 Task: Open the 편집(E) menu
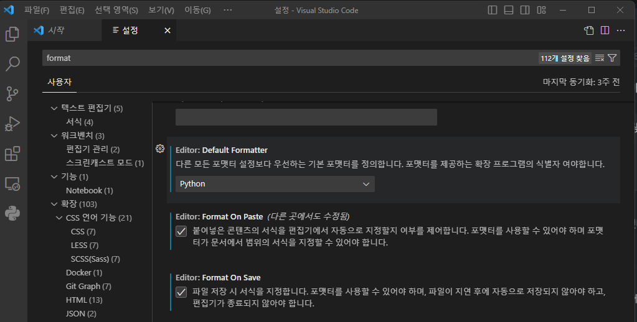[72, 10]
